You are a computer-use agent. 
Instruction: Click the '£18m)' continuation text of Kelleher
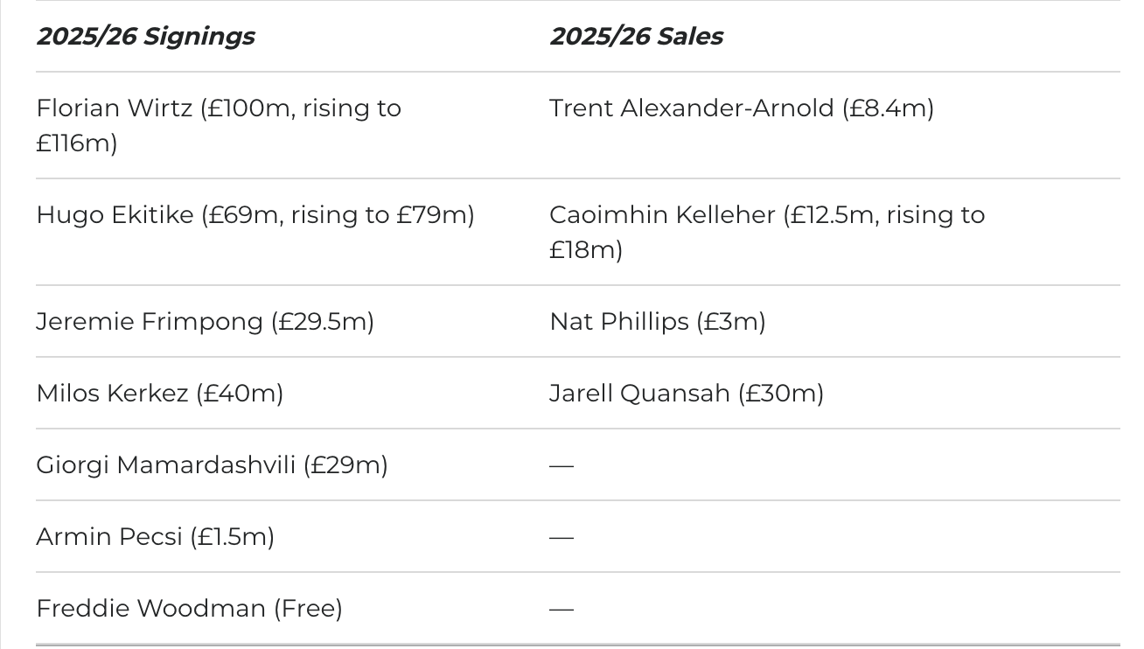tap(586, 250)
